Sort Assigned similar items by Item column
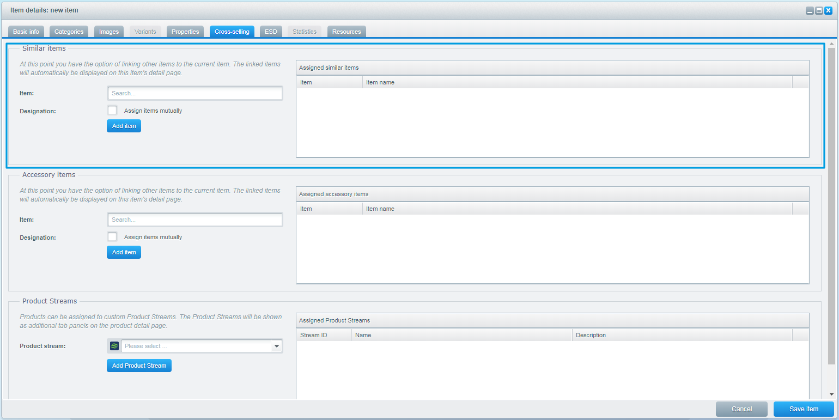 coord(330,82)
